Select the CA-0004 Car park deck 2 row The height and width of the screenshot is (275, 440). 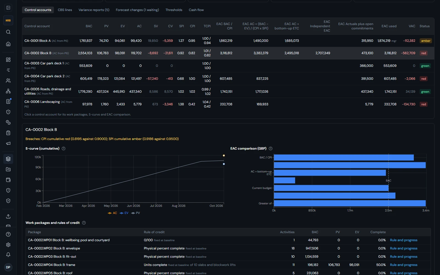tap(228, 79)
